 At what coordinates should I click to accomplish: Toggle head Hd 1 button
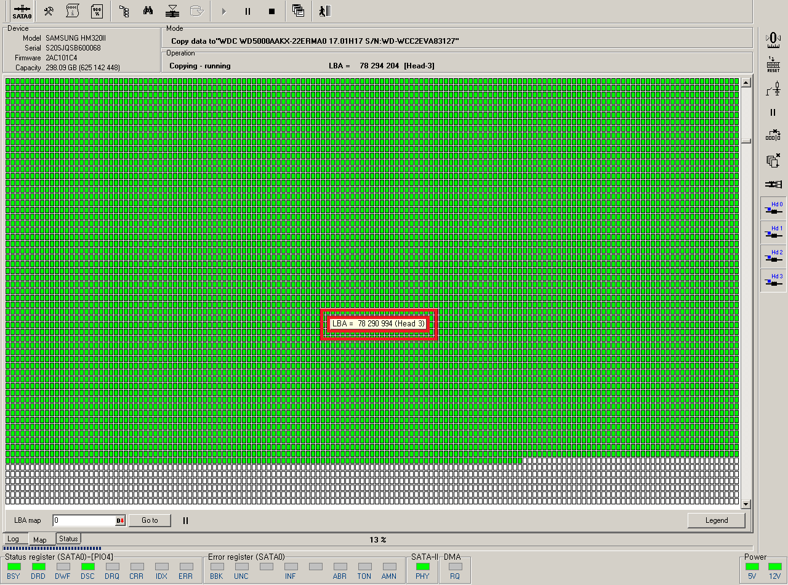pyautogui.click(x=773, y=232)
